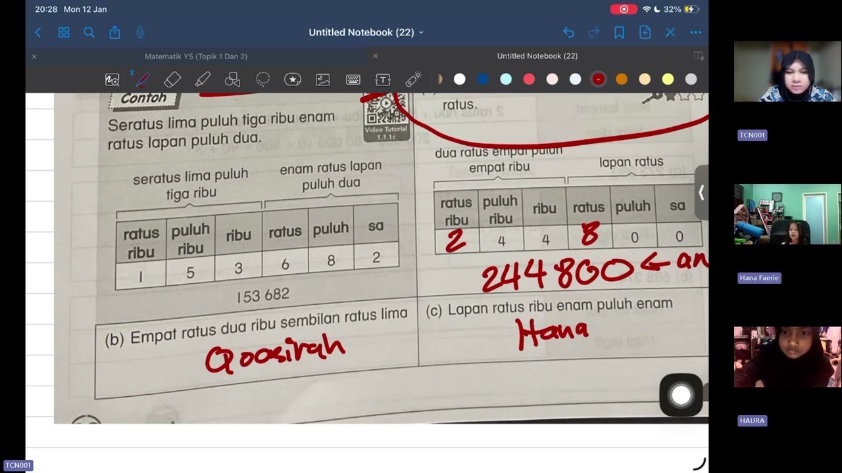This screenshot has height=473, width=842.
Task: Open the Elements sticker tool
Action: coord(293,79)
